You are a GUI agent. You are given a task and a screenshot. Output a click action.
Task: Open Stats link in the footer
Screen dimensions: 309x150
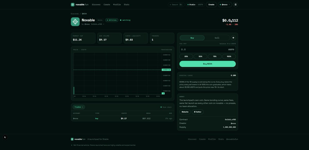(221, 139)
